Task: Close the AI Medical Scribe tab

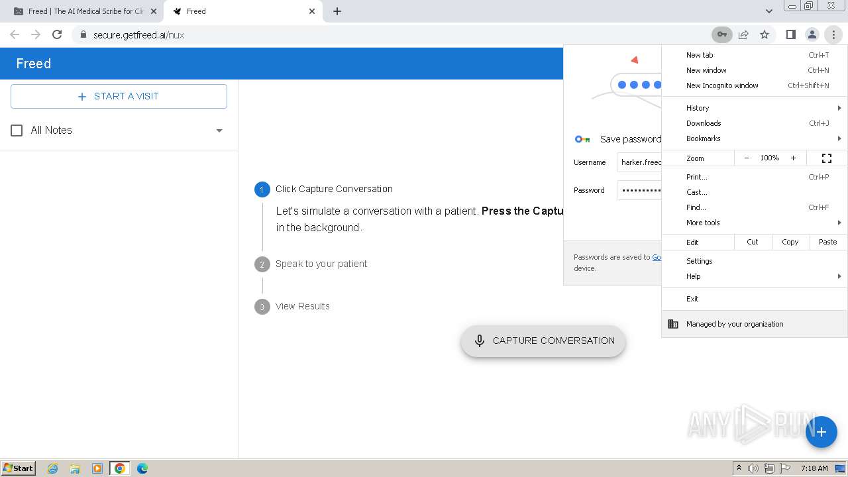Action: 153,11
